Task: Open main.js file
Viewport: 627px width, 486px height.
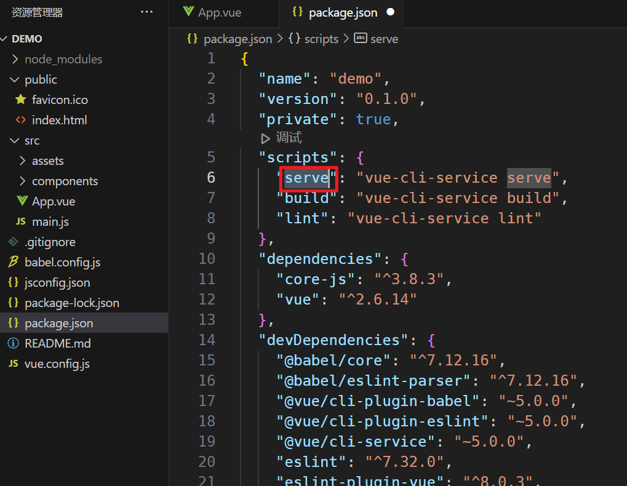Action: tap(50, 222)
